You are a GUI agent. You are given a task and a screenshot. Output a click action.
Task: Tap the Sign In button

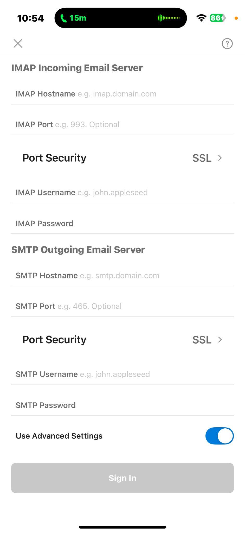coord(122,478)
